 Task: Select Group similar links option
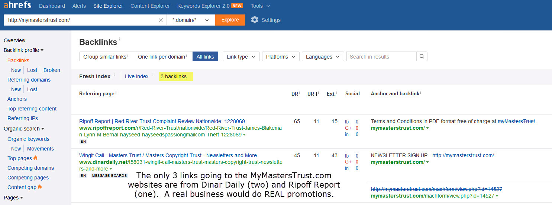(x=106, y=57)
